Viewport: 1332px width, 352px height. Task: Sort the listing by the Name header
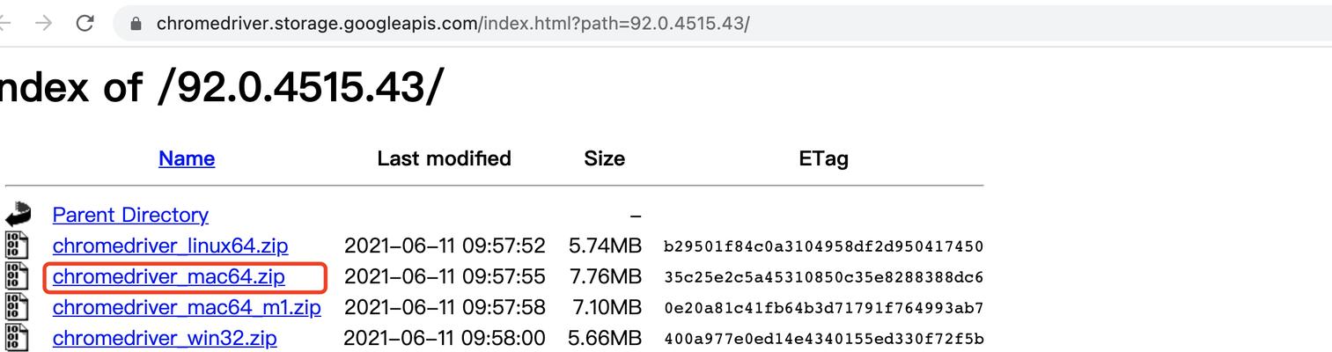(x=187, y=158)
